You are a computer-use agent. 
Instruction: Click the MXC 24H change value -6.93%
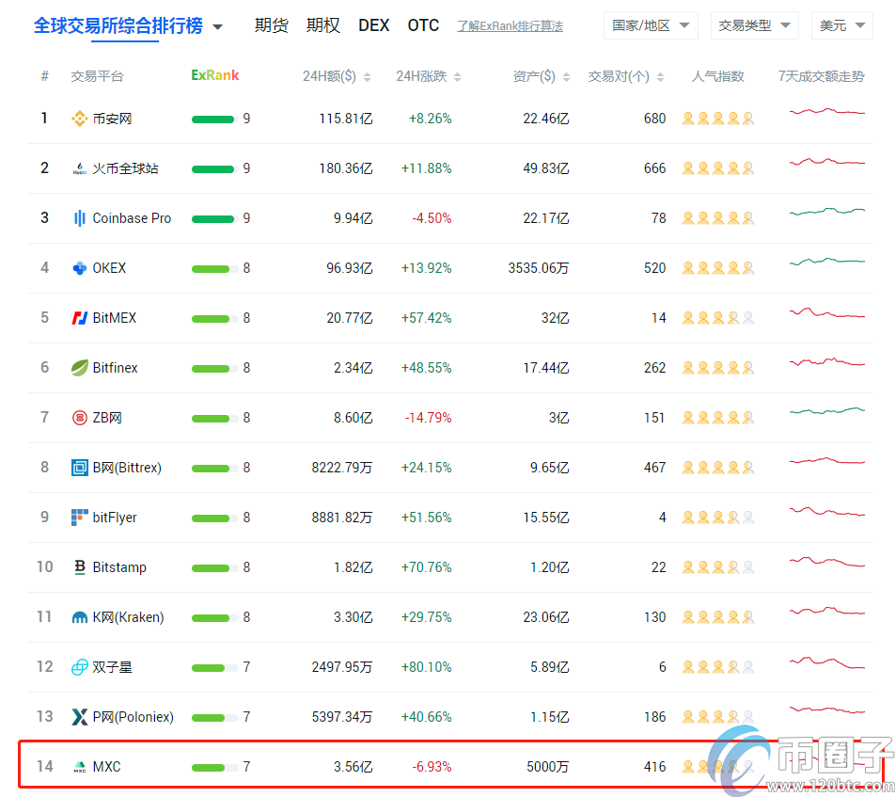(x=432, y=767)
